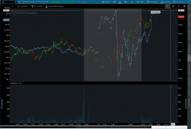Click the 150.12 price label on the right axis
The height and width of the screenshot is (129, 191).
coord(181,10)
